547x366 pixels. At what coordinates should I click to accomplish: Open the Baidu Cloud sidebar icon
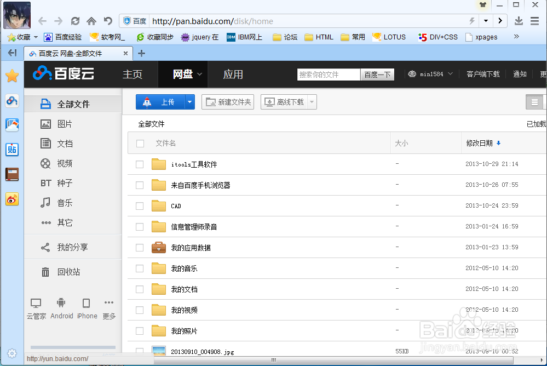coord(12,101)
